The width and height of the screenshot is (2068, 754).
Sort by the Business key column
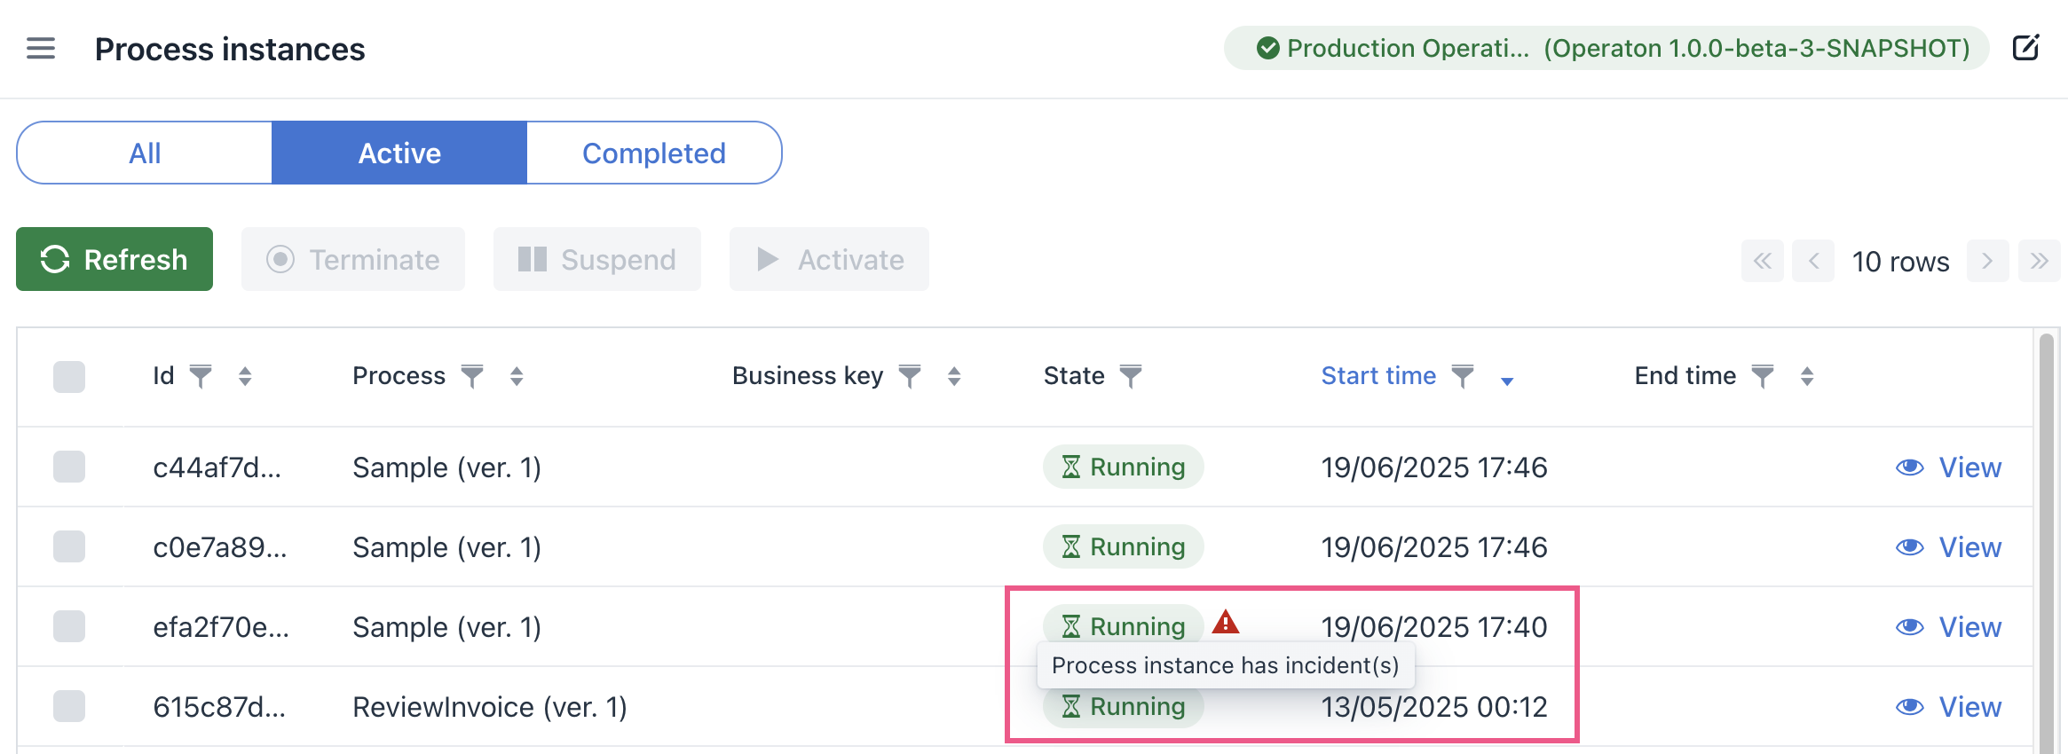point(954,376)
